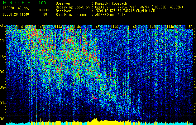Screen dimensions: 196x125
Task: Click the HROFFT title text
Action: [19, 2]
